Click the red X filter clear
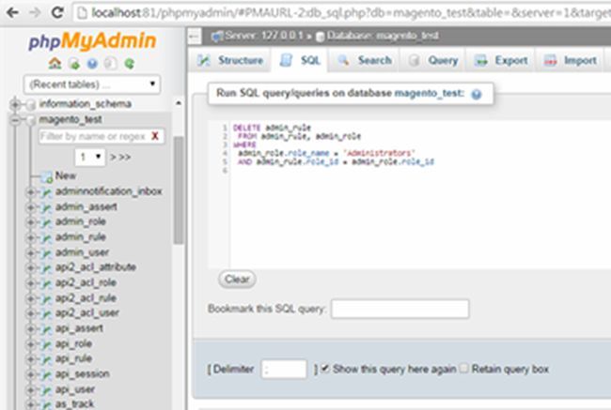The image size is (611, 410). tap(155, 136)
